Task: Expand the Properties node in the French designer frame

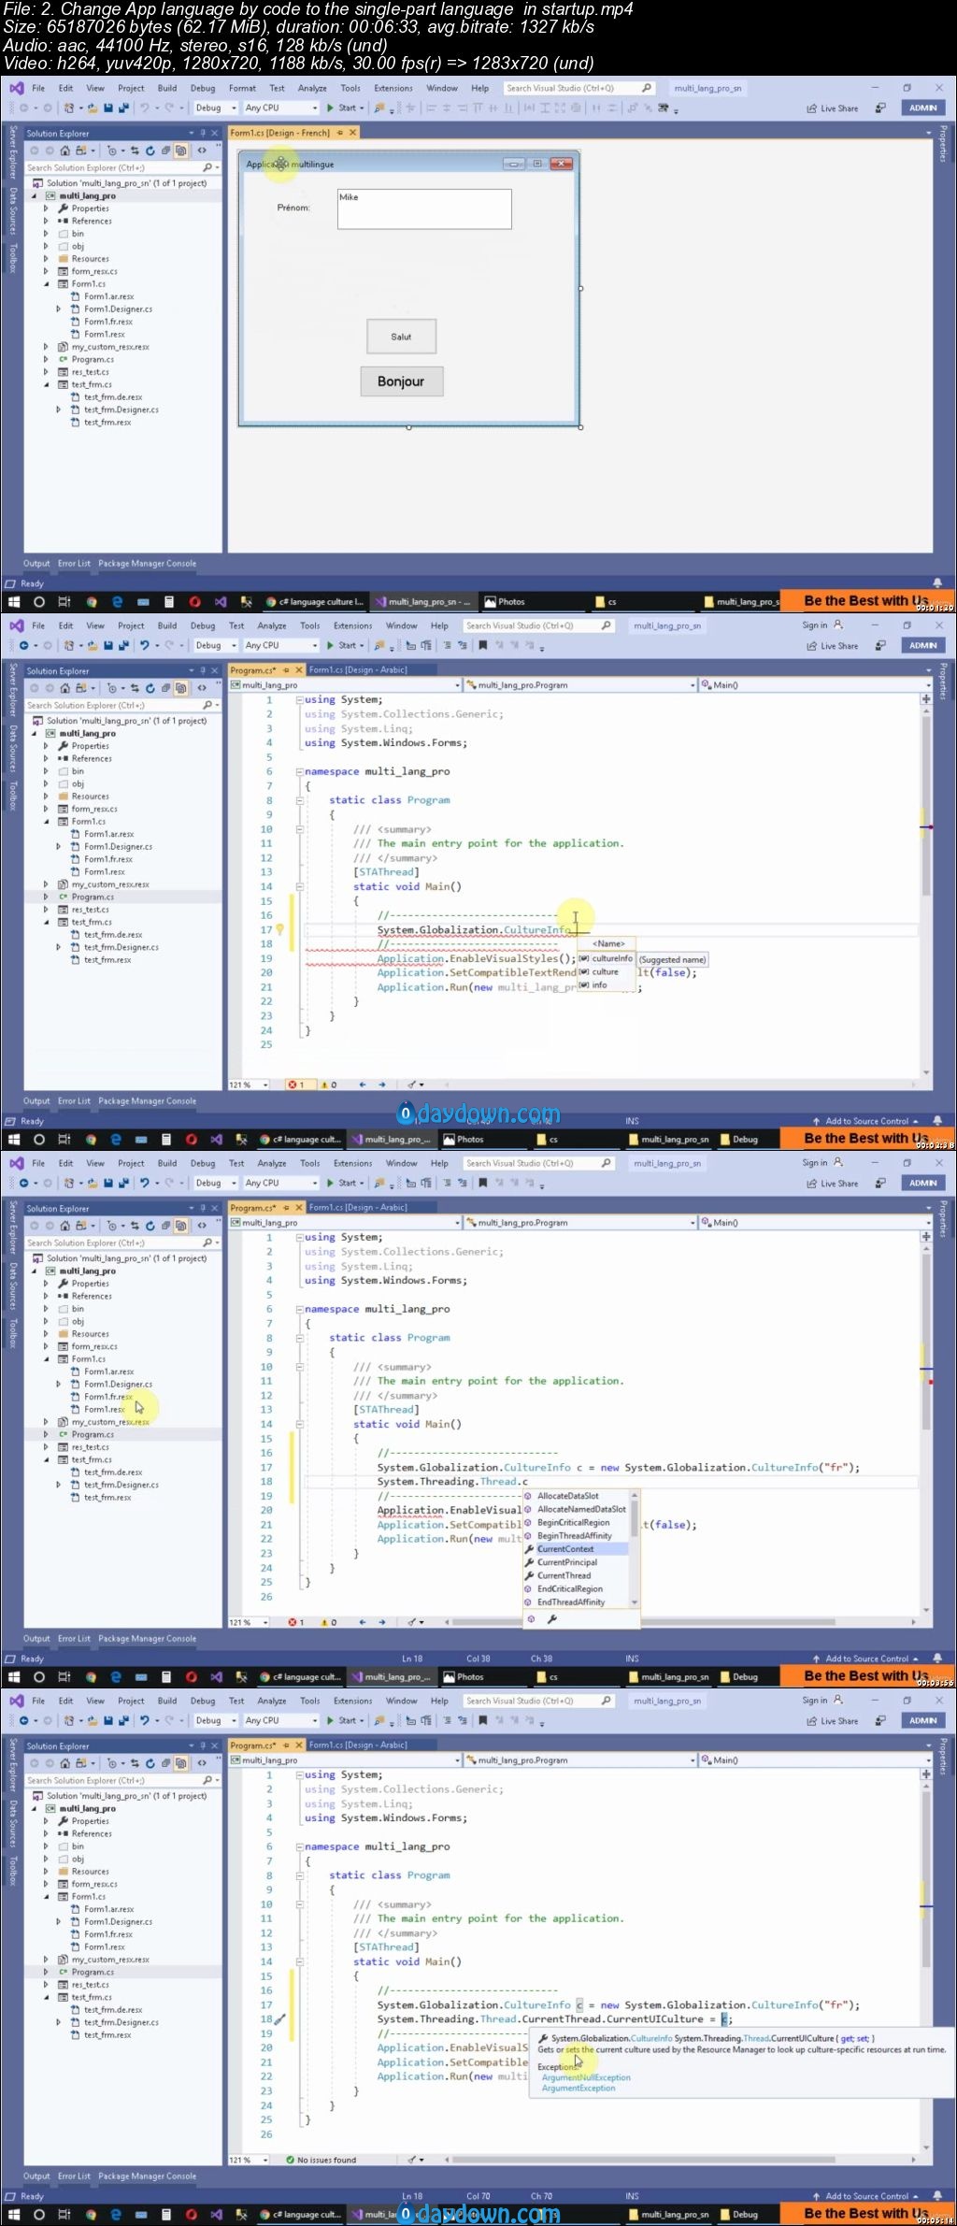Action: 46,208
